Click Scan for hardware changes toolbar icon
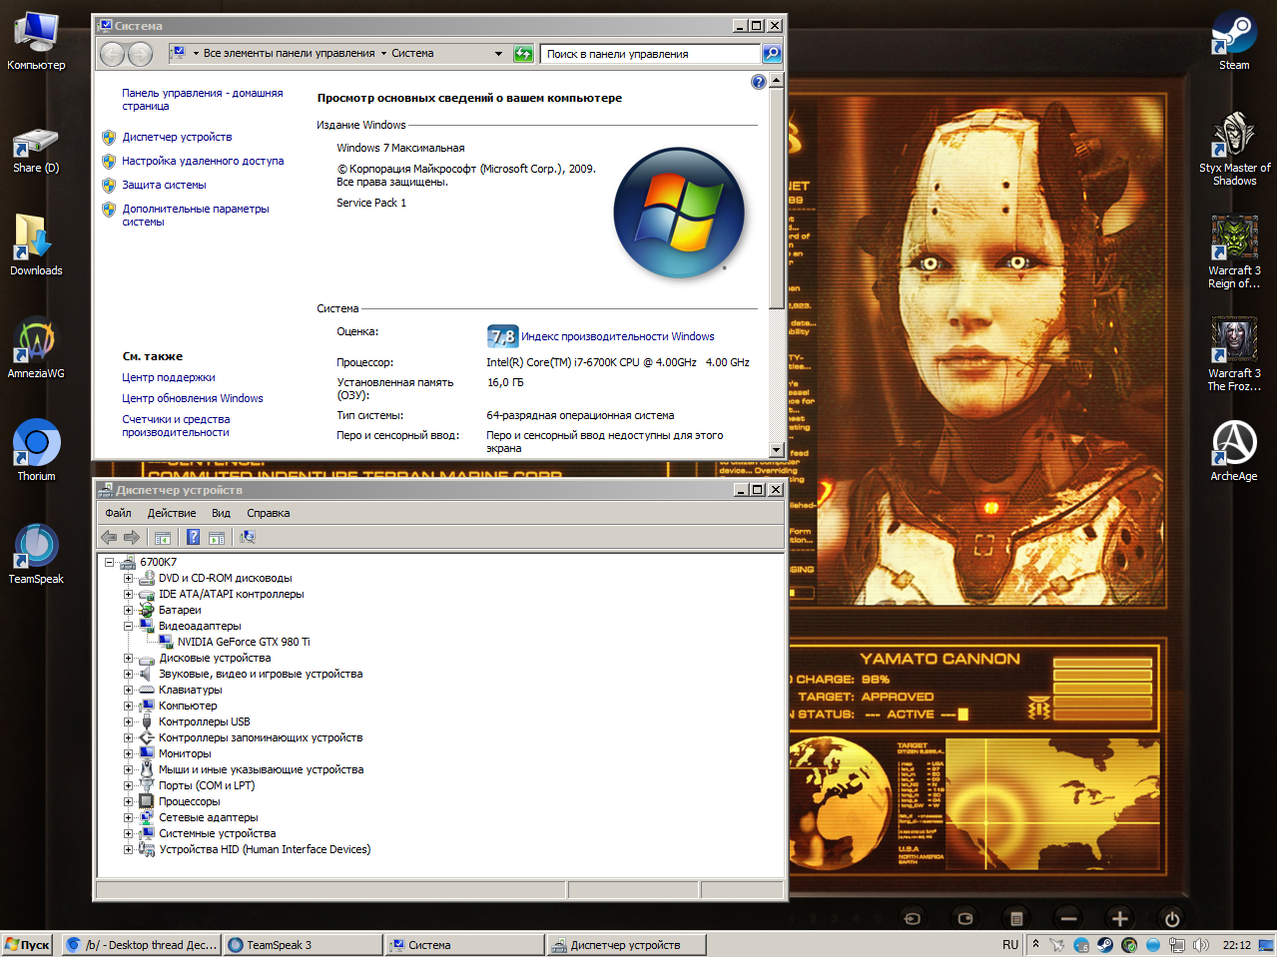The height and width of the screenshot is (957, 1277). 248,537
